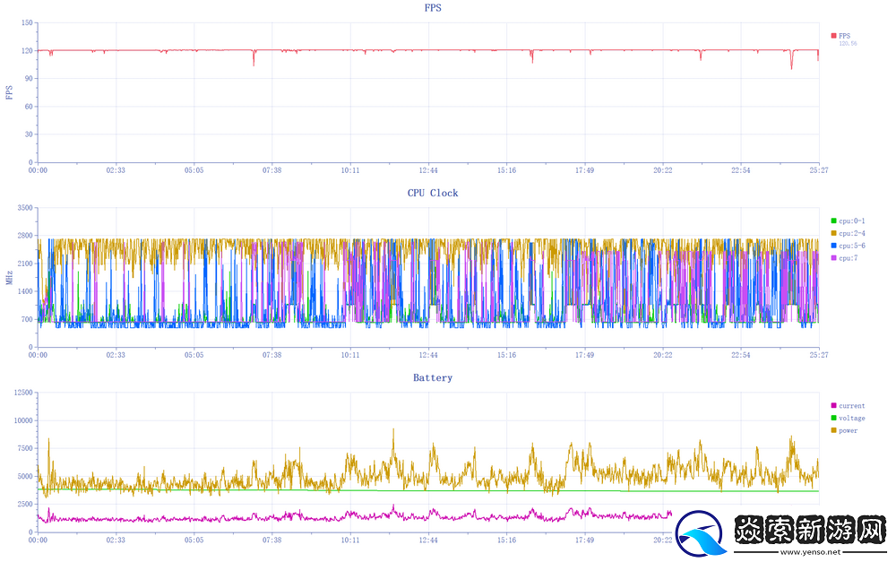896x562 pixels.
Task: Select 12:44 time marker on FPS chart
Action: pos(428,170)
